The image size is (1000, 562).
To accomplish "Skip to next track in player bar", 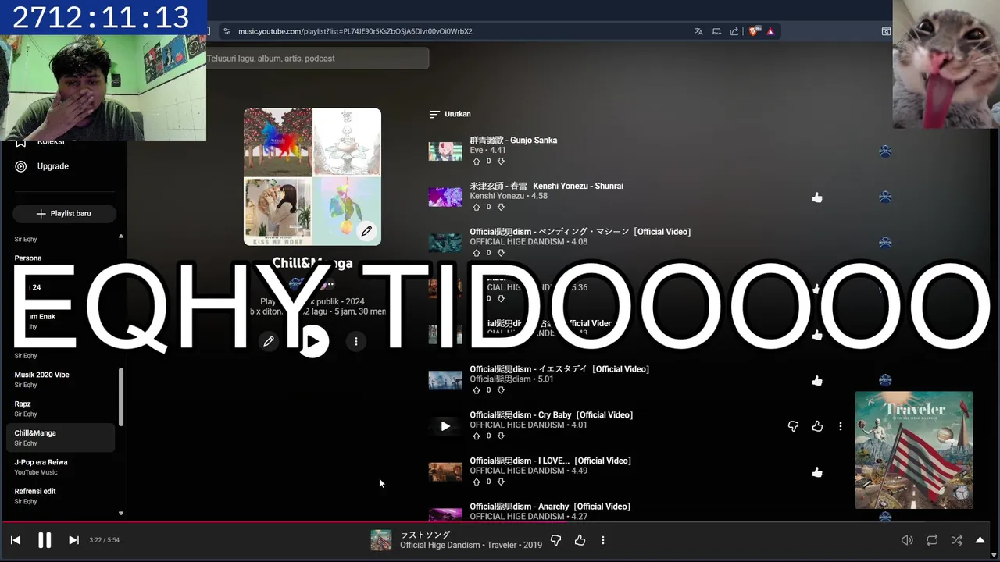I will point(73,540).
